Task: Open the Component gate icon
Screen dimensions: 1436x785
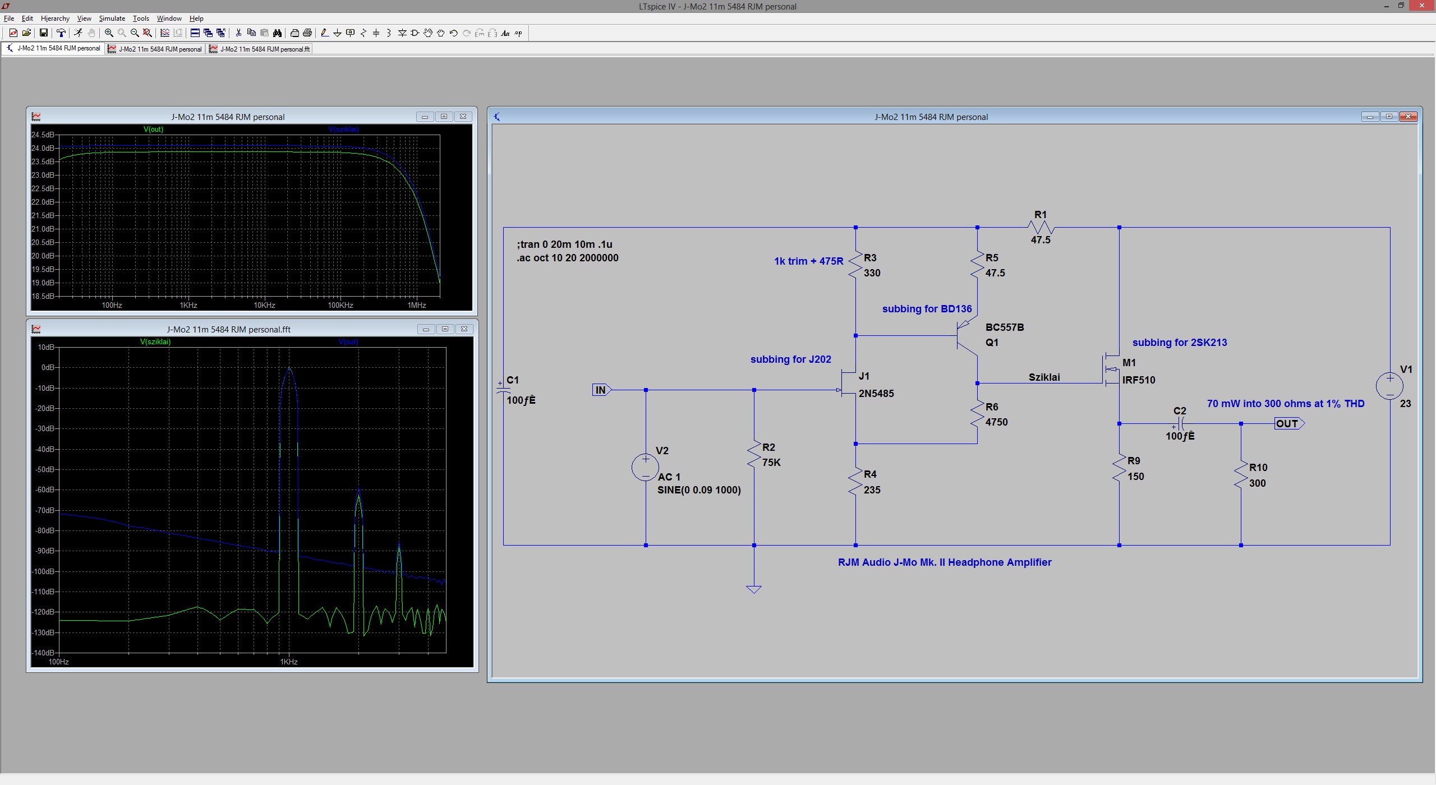Action: [x=415, y=33]
